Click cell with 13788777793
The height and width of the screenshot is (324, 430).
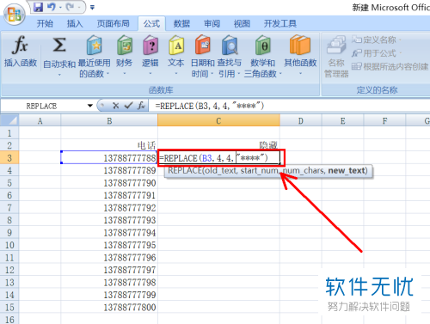(109, 220)
